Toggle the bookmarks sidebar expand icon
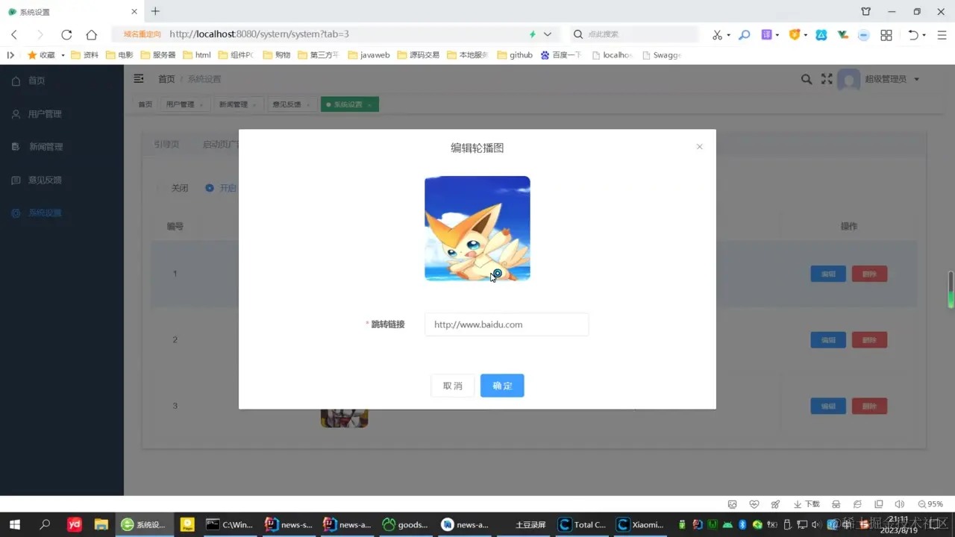The height and width of the screenshot is (537, 955). pos(10,55)
